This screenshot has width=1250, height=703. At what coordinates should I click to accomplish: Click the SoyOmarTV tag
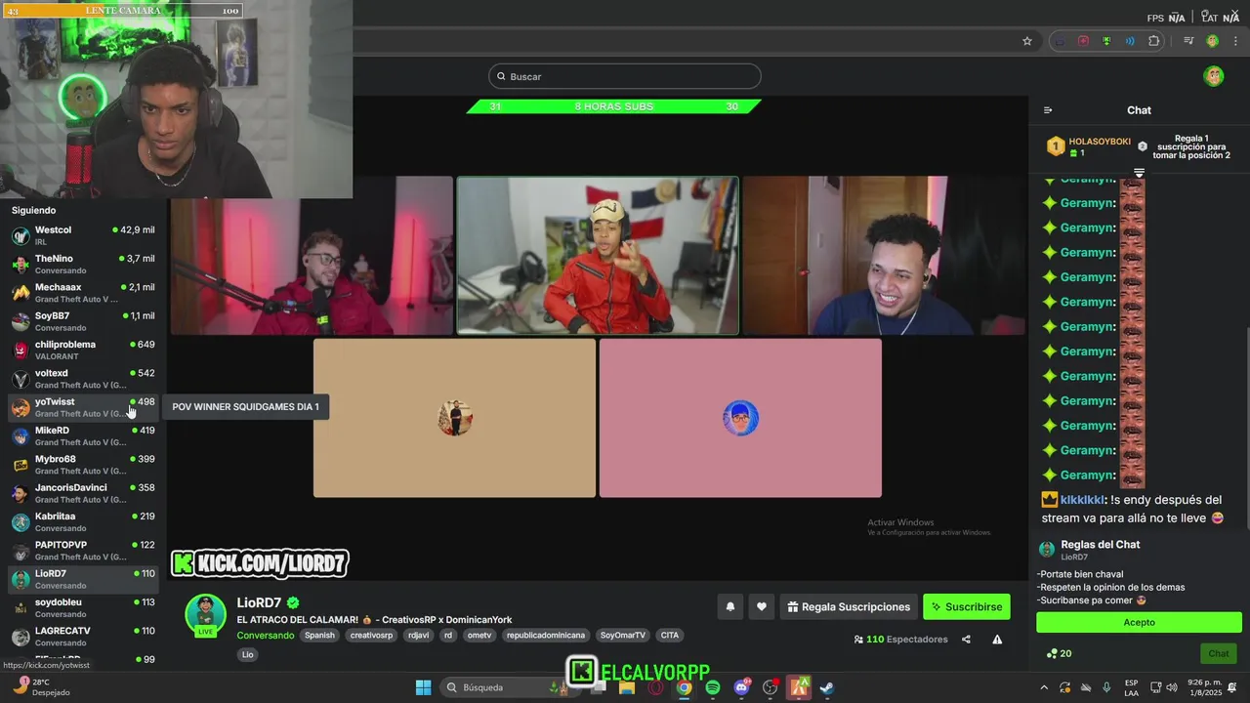coord(623,635)
